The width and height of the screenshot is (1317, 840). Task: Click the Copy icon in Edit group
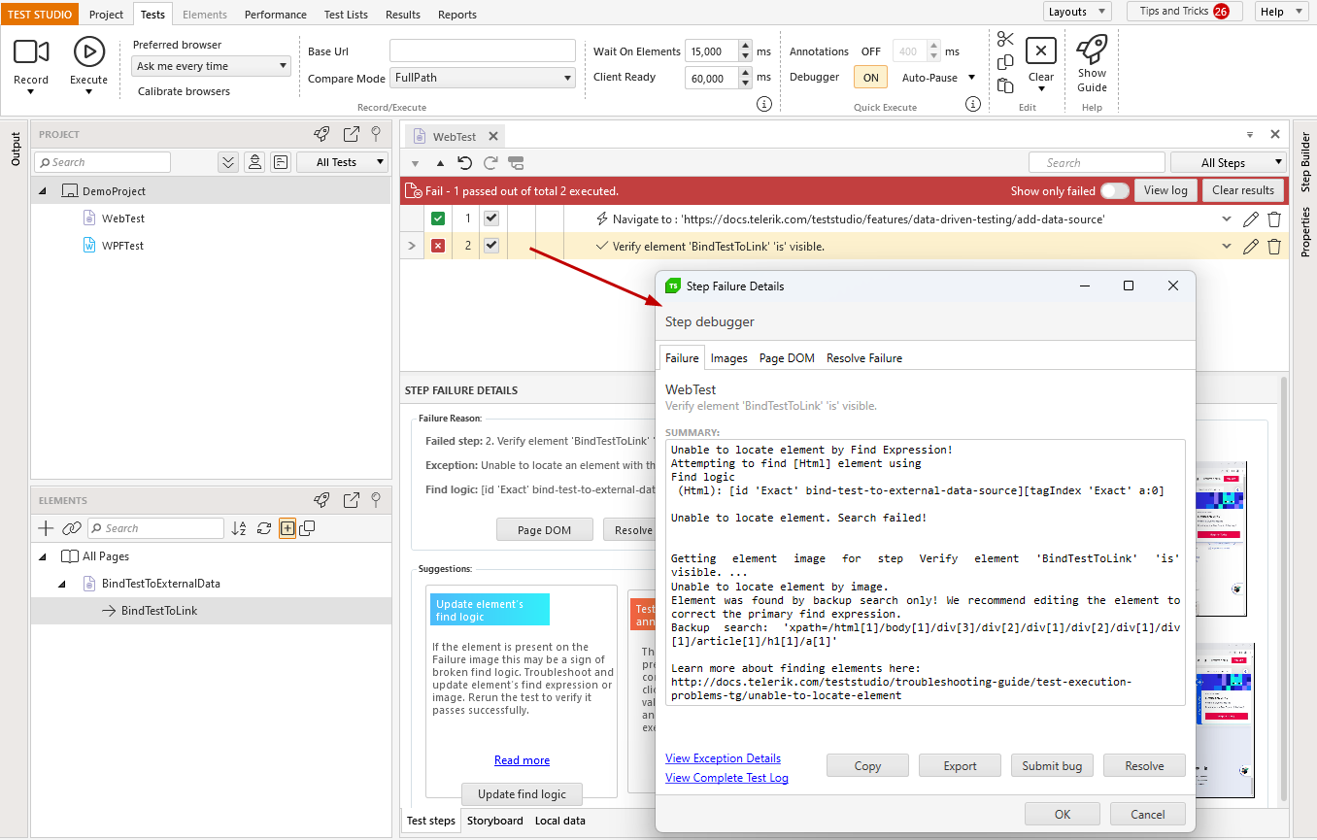tap(1005, 62)
